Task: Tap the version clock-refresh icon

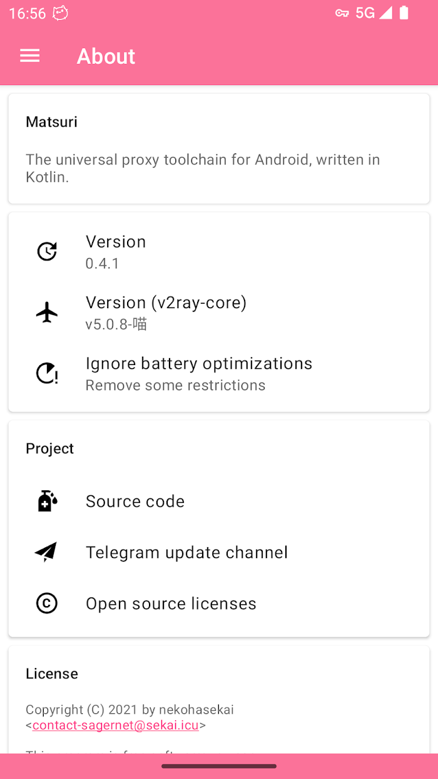Action: [47, 251]
